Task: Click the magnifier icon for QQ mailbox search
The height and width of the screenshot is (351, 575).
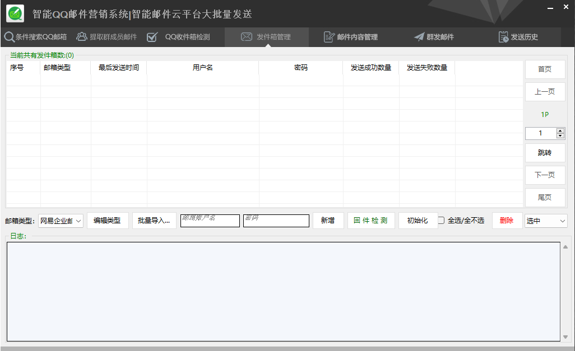Action: [9, 37]
